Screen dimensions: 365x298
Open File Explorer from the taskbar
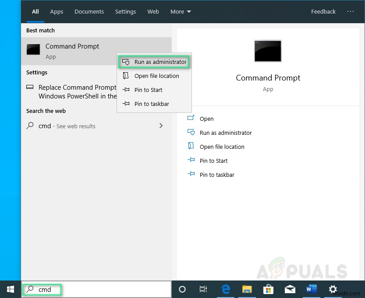[x=247, y=289]
